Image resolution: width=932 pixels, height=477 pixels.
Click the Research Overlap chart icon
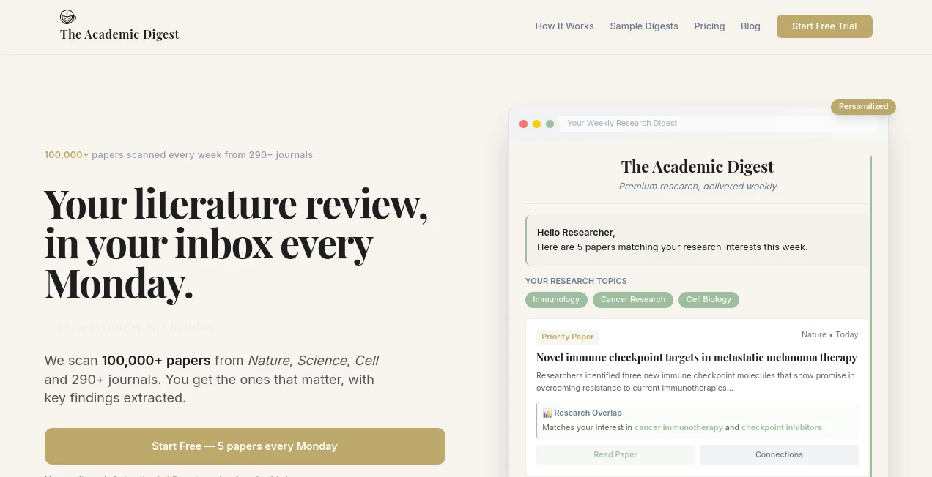(x=547, y=413)
